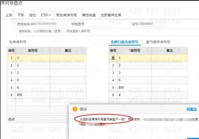Open the 打印 dropdown menu
The width and height of the screenshot is (199, 139).
tap(46, 15)
